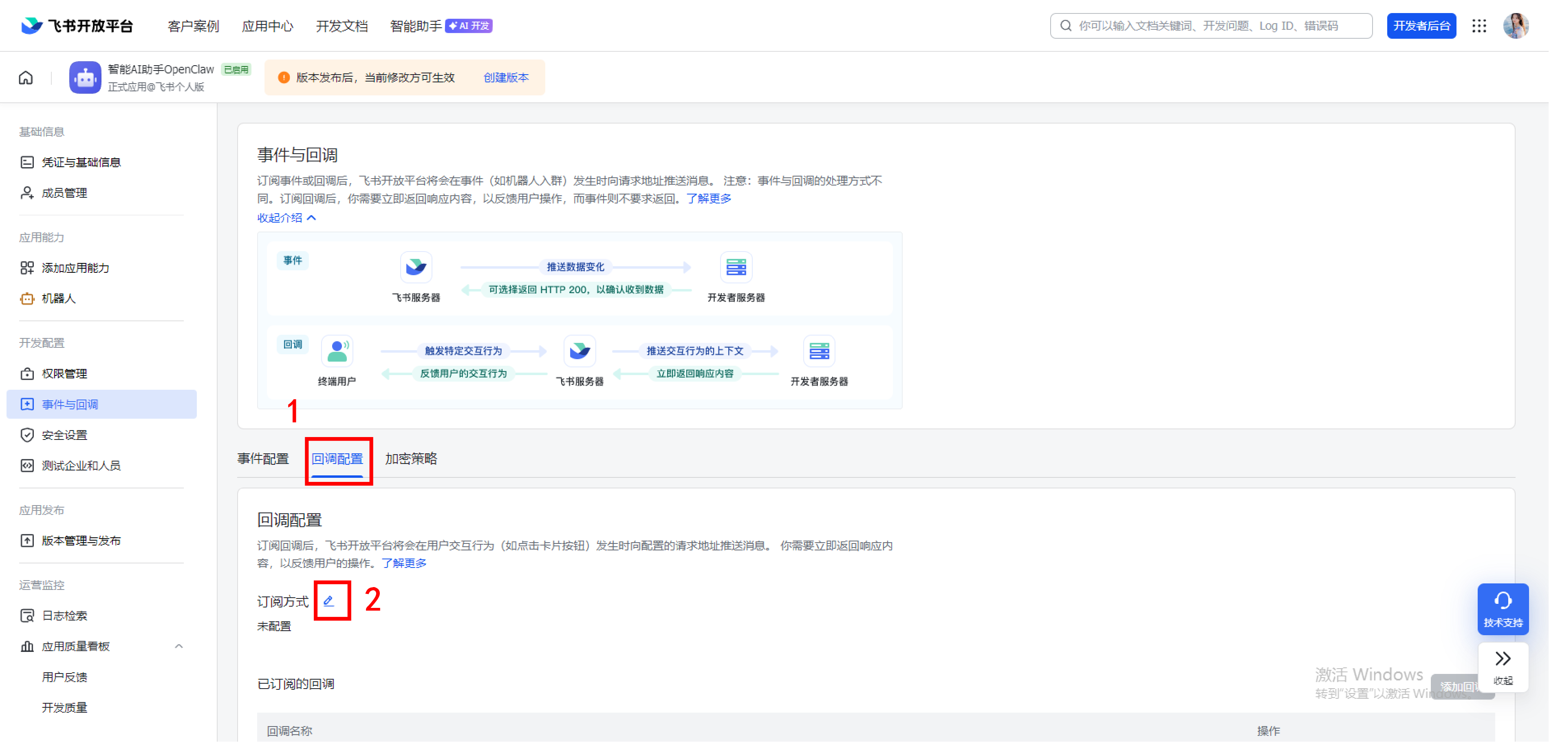Switch to the 加密策略 tab
The width and height of the screenshot is (1549, 742).
click(411, 459)
